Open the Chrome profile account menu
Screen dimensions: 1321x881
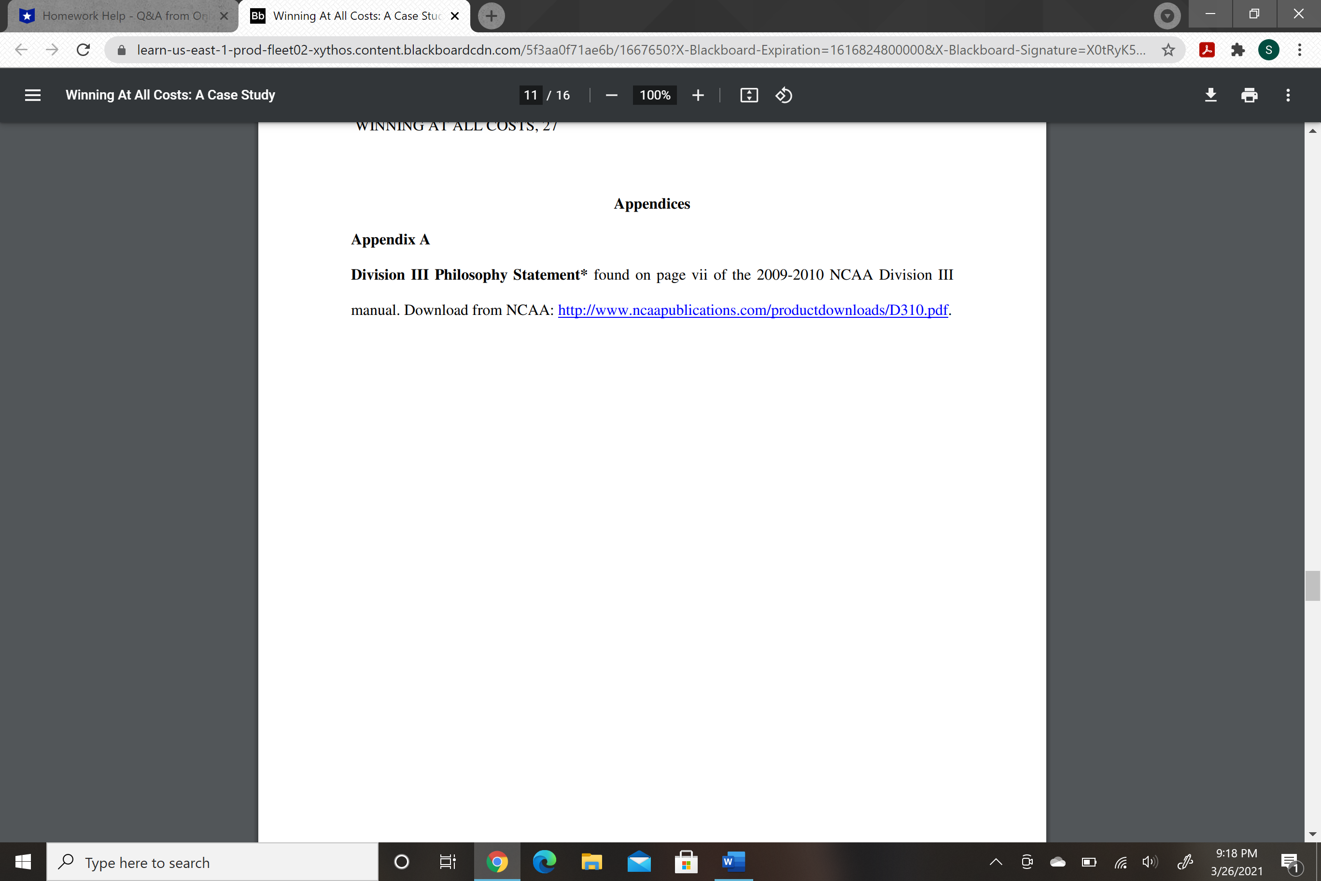(1269, 49)
